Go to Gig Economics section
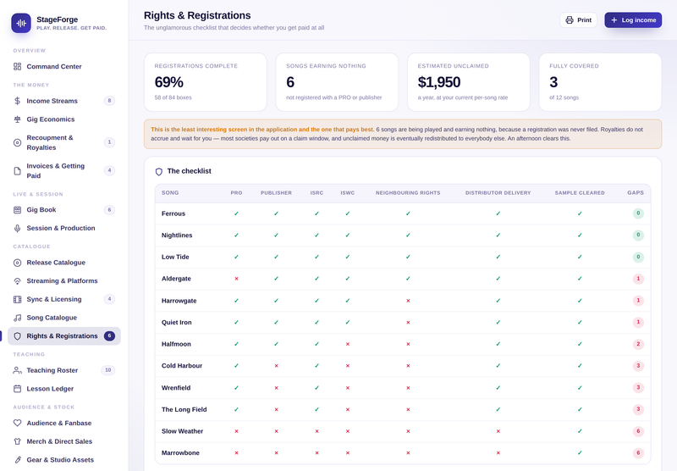This screenshot has height=471, width=677. click(x=64, y=119)
